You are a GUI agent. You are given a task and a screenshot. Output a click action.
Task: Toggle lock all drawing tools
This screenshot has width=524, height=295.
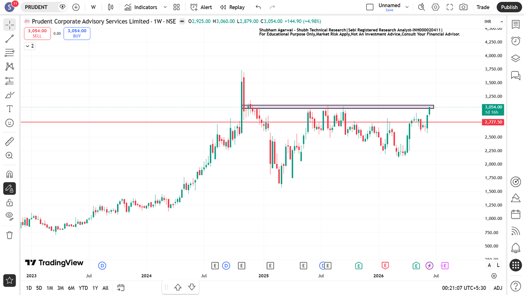(10, 202)
